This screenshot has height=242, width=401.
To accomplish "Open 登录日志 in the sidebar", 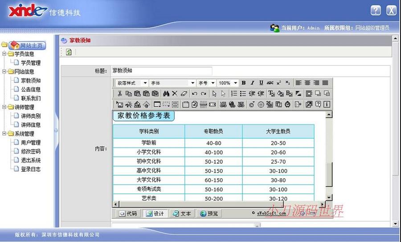I will click(x=31, y=169).
